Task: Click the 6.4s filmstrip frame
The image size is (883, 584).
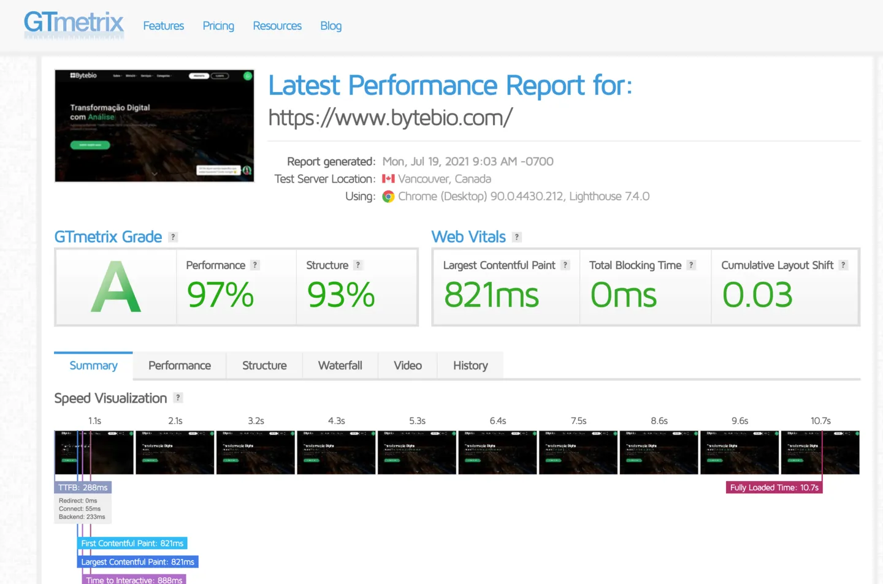Action: click(497, 452)
